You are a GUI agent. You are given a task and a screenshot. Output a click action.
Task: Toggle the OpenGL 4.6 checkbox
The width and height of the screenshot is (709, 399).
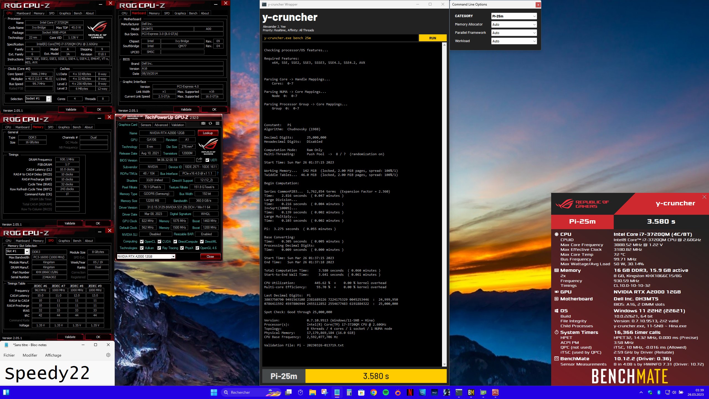[x=197, y=248]
